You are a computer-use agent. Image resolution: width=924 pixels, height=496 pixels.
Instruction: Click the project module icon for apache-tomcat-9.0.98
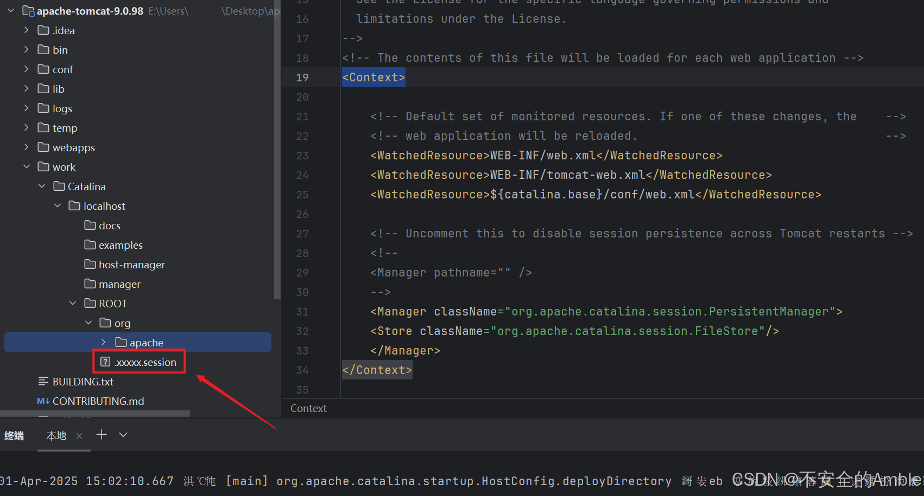28,10
